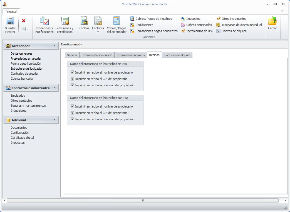Open Cobros/Pagos de inquilinos
The width and height of the screenshot is (290, 212).
[151, 19]
